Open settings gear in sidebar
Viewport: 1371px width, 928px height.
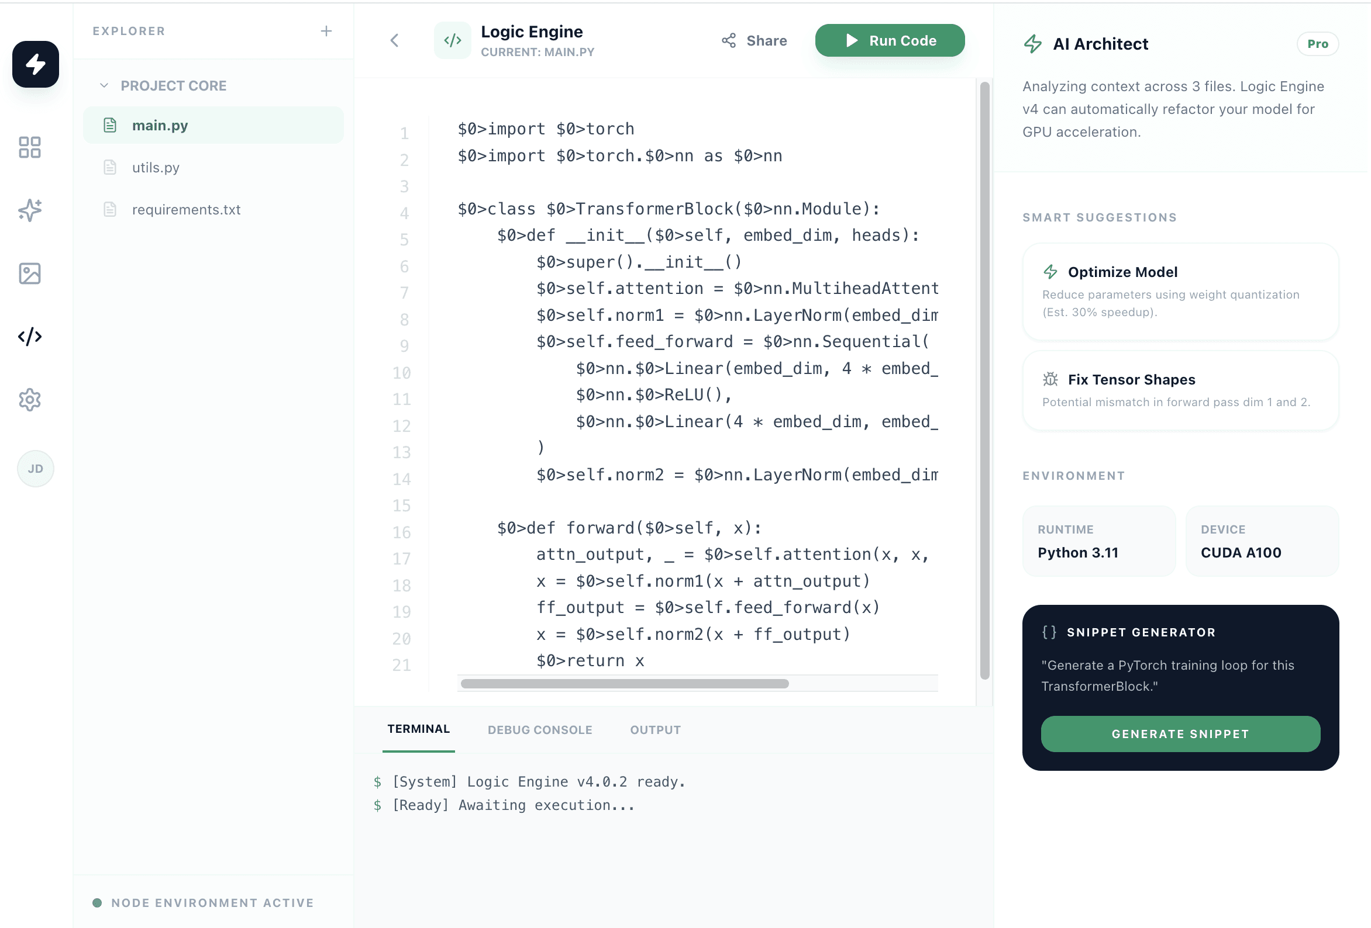29,400
